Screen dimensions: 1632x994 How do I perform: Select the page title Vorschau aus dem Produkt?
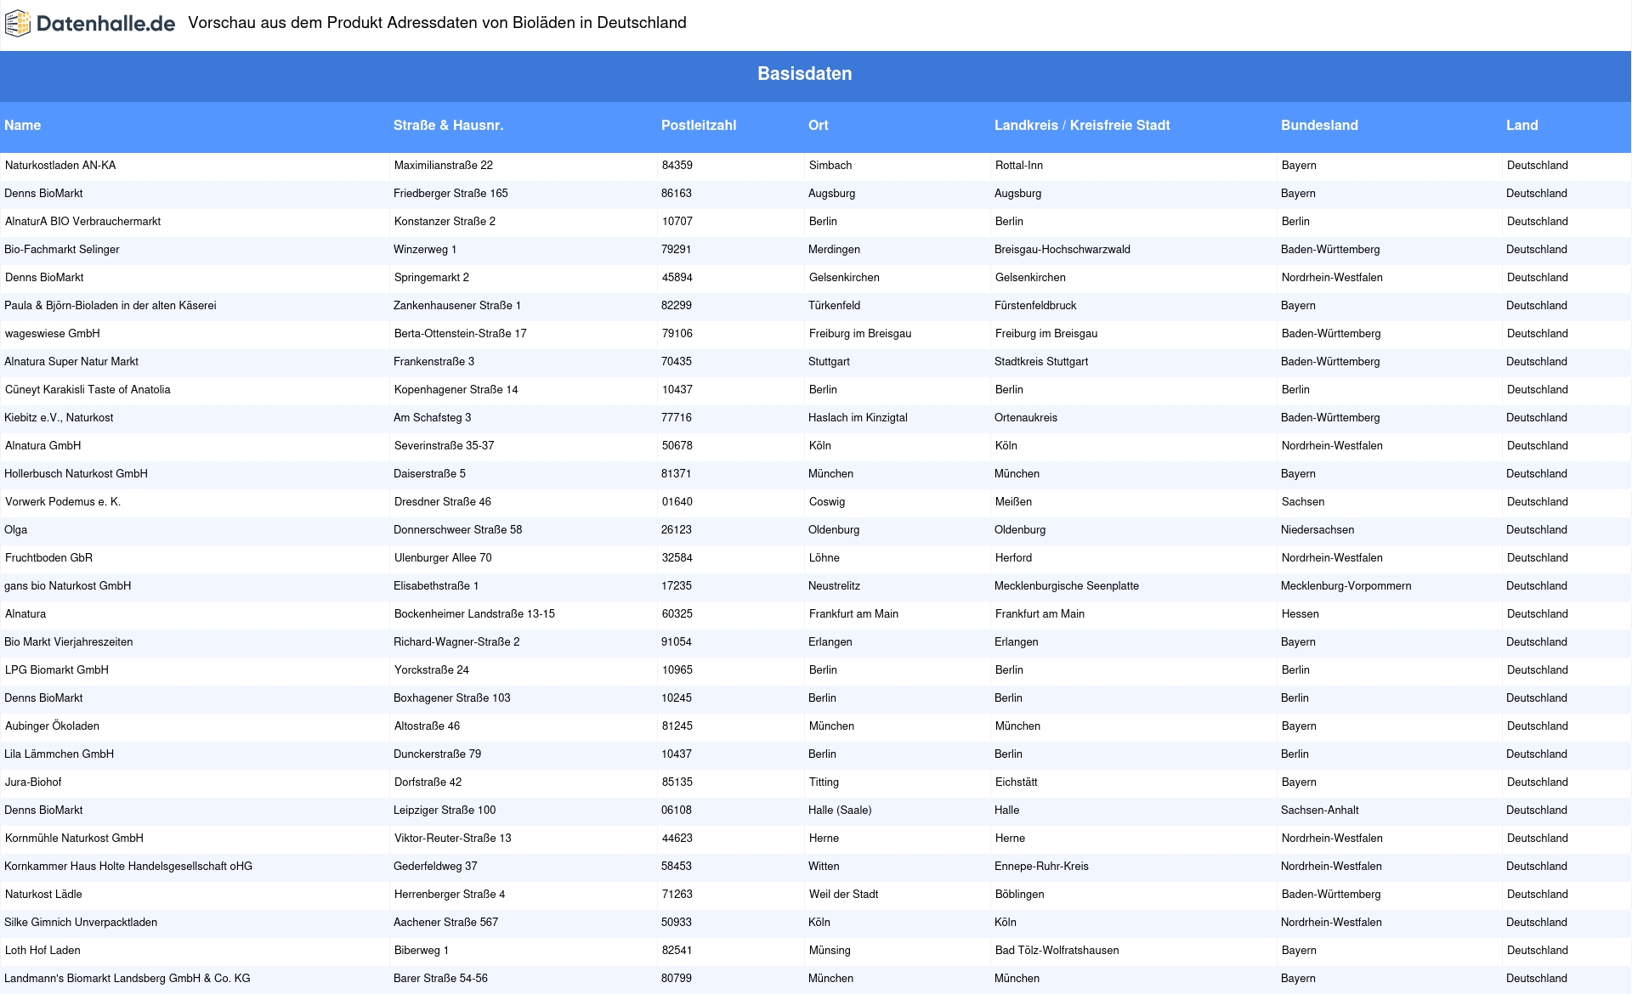click(437, 23)
